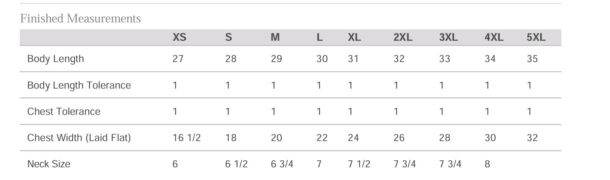Click the XS size column header

[x=179, y=37]
